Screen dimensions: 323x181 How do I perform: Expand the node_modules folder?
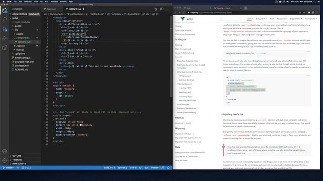25,22
